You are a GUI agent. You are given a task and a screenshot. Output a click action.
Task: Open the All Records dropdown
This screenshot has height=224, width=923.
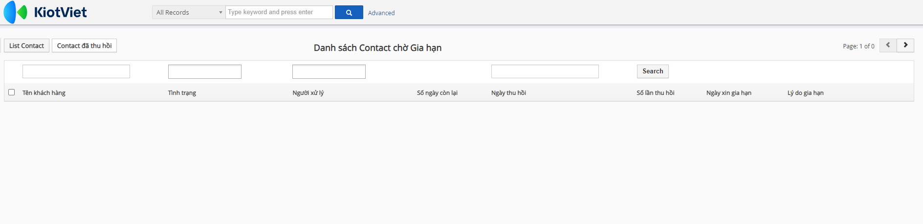pos(189,12)
